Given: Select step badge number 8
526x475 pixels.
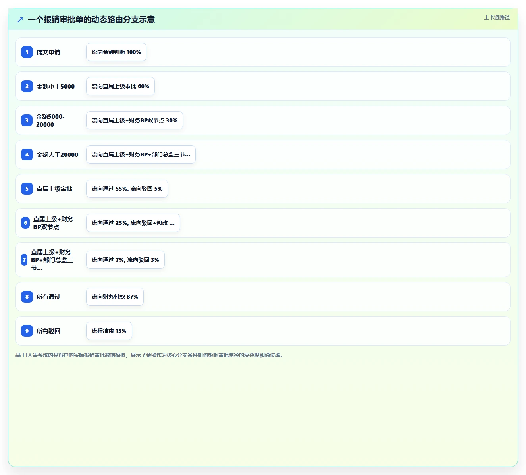Looking at the screenshot, I should (x=27, y=297).
